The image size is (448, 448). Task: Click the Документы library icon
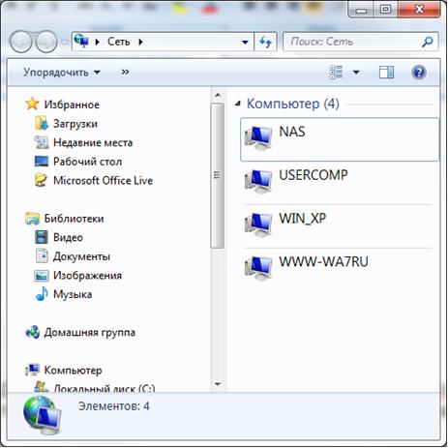tap(42, 256)
